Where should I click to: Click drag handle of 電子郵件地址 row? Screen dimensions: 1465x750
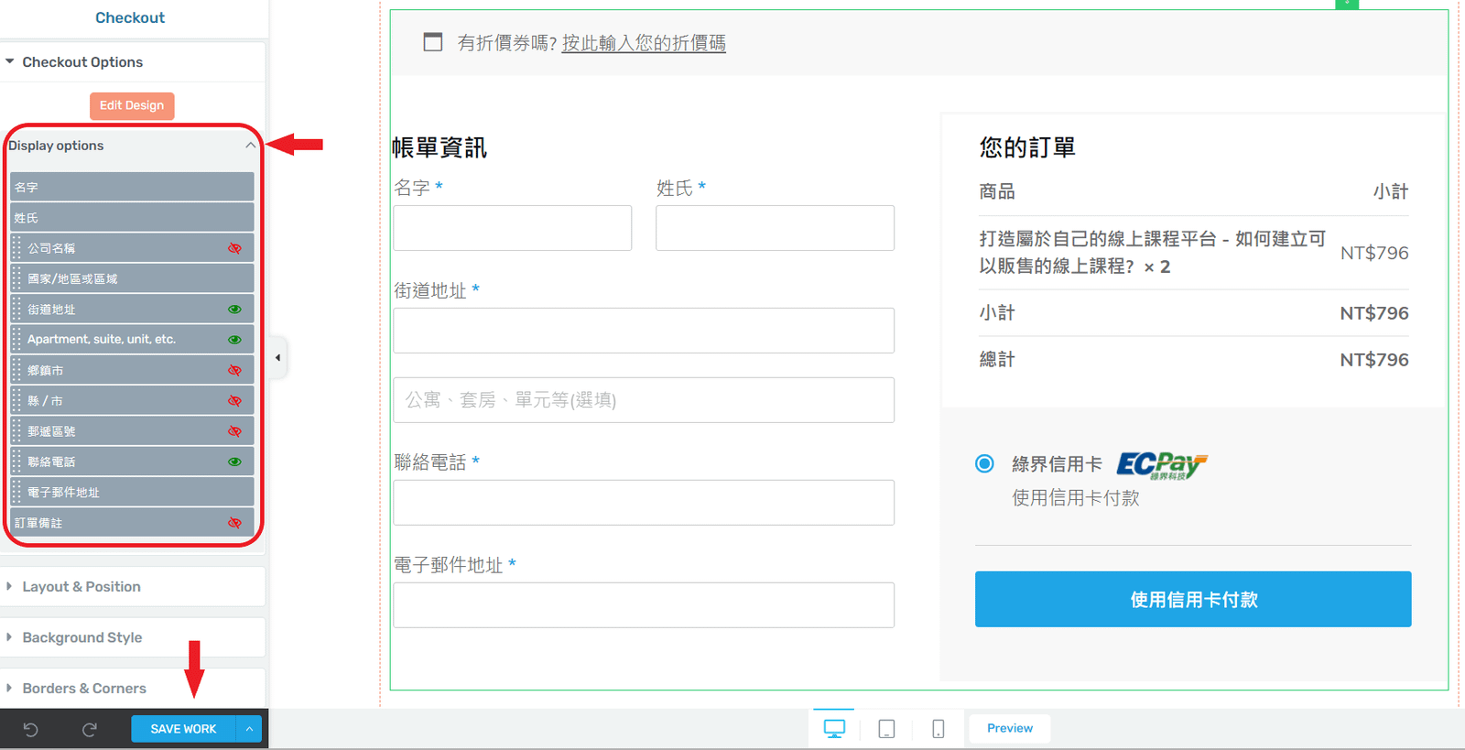click(x=16, y=492)
